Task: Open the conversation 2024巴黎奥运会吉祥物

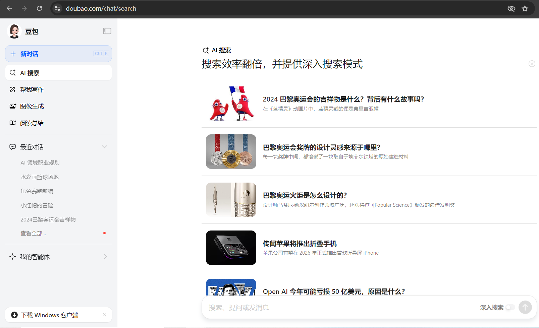Action: [48, 219]
